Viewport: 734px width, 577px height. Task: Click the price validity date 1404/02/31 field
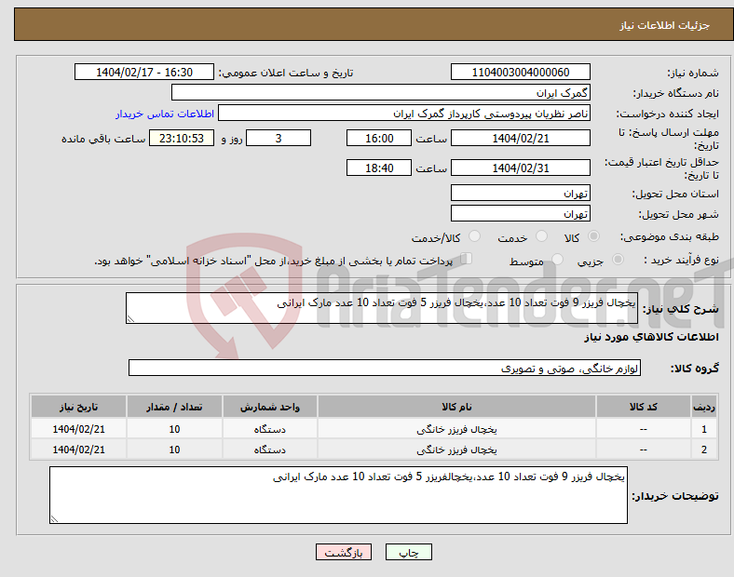(x=520, y=168)
